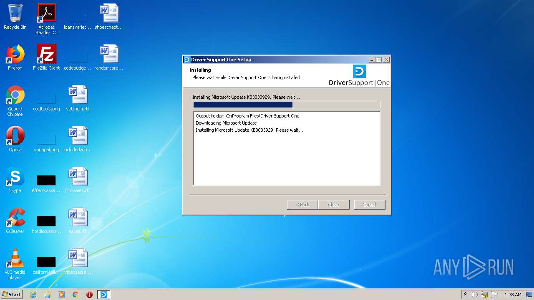Select 'Downloading Microsoft Update' log line
The image size is (534, 300).
[x=226, y=123]
